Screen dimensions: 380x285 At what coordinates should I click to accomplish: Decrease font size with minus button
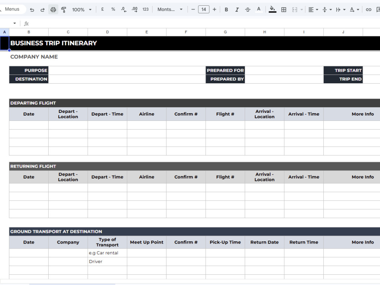pyautogui.click(x=193, y=9)
